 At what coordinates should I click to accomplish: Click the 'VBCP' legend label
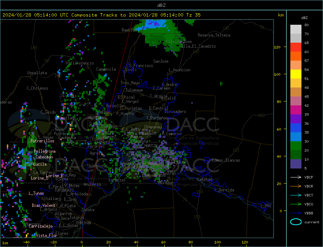pos(309,177)
